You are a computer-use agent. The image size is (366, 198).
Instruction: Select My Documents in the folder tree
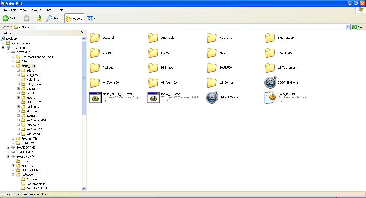click(21, 43)
